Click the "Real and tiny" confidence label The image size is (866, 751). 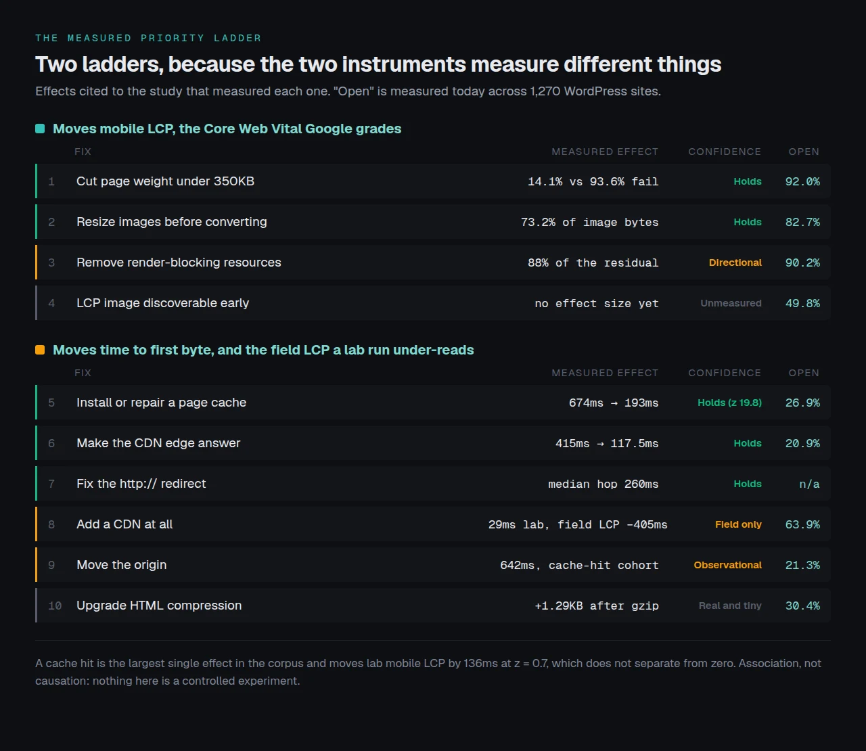(730, 606)
